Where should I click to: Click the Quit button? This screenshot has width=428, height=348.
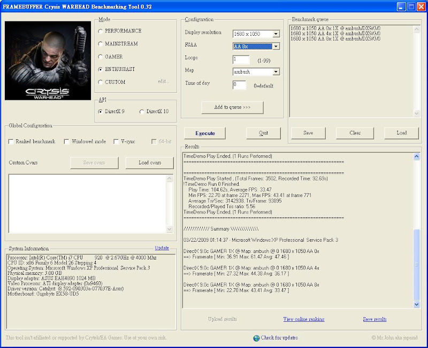pos(263,133)
